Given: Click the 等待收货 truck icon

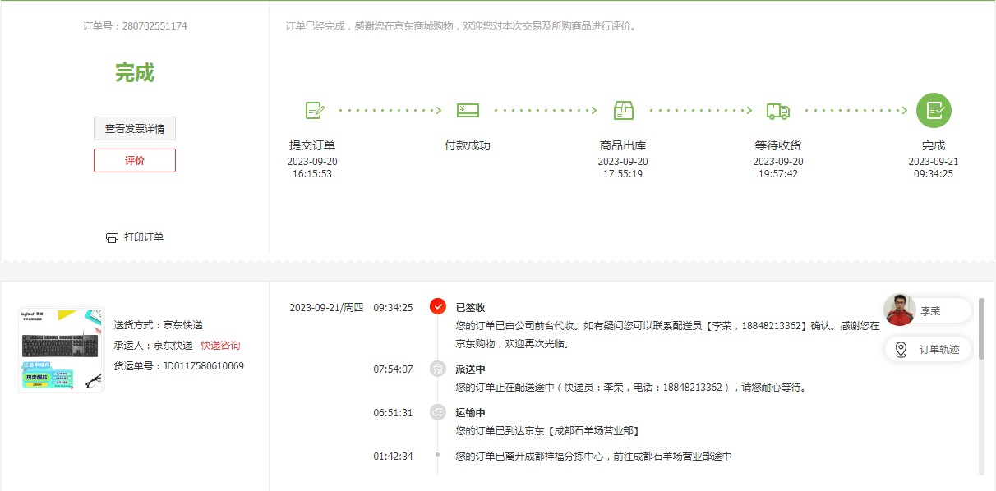Looking at the screenshot, I should [x=778, y=111].
